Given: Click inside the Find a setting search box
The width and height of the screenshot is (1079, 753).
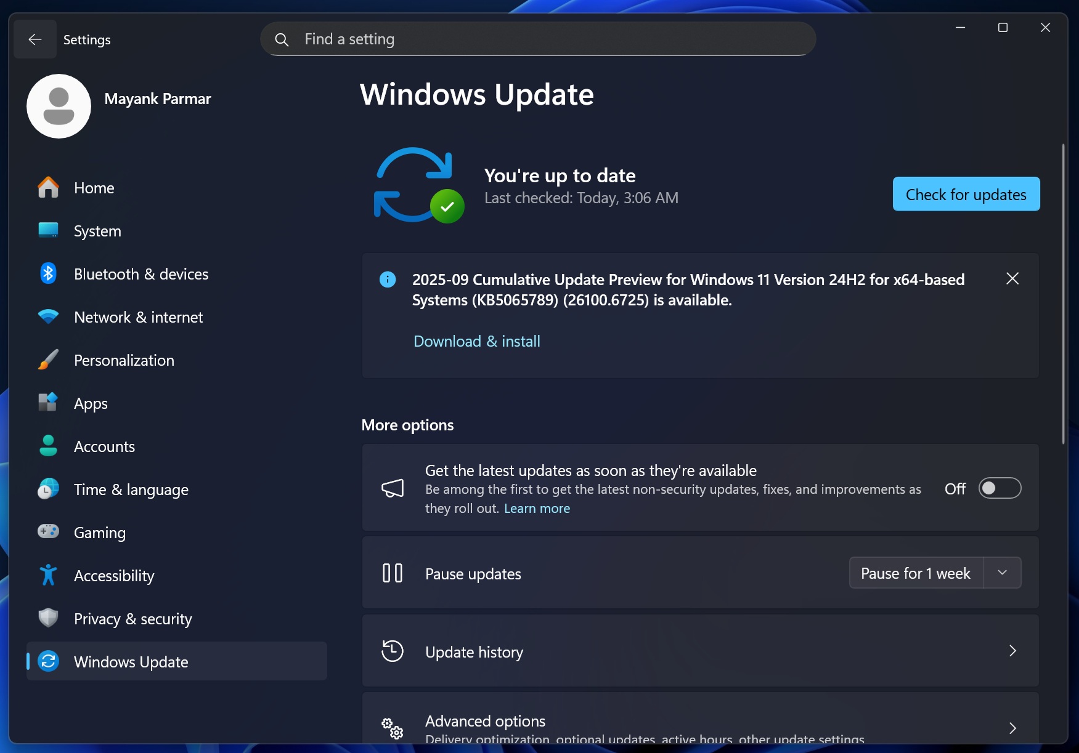Looking at the screenshot, I should point(536,38).
